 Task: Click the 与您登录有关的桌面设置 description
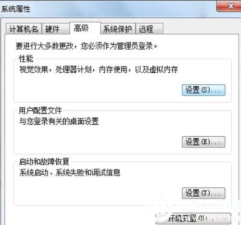pyautogui.click(x=59, y=121)
